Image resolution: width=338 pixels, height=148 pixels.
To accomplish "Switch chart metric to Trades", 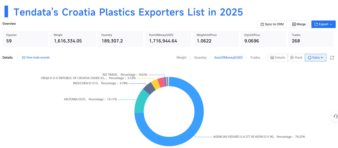I will 255,58.
